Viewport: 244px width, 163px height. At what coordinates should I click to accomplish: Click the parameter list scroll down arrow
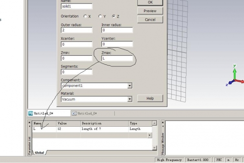[154, 148]
